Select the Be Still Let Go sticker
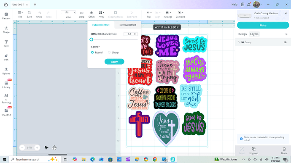Image resolution: width=291 pixels, height=163 pixels. [x=191, y=96]
